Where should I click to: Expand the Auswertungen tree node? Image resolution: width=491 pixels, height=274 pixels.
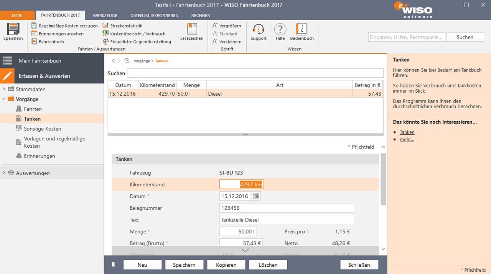coord(4,173)
